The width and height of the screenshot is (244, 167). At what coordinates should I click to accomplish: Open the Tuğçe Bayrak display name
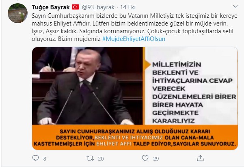pyautogui.click(x=51, y=7)
